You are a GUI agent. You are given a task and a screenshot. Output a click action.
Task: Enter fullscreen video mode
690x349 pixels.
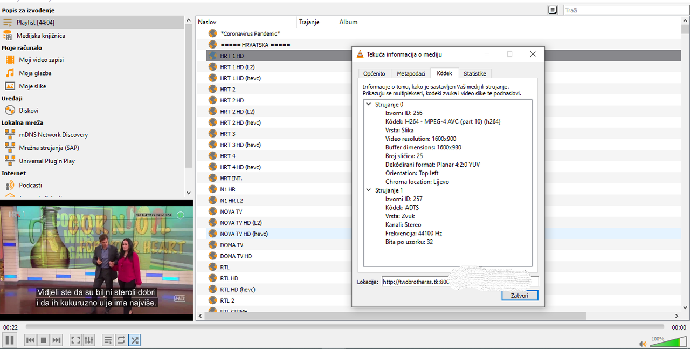click(75, 340)
